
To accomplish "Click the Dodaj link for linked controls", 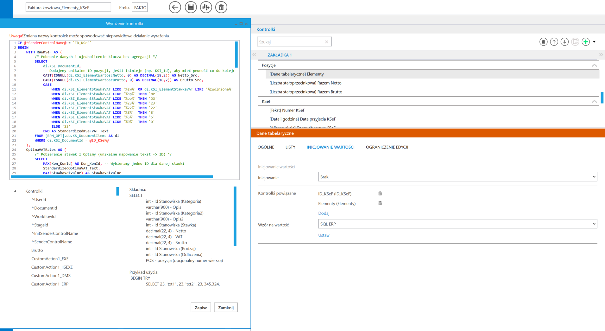I will point(324,213).
